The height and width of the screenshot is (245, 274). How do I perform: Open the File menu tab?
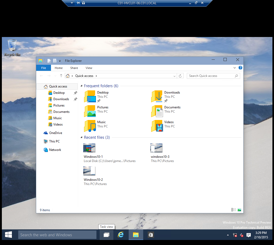click(x=44, y=68)
